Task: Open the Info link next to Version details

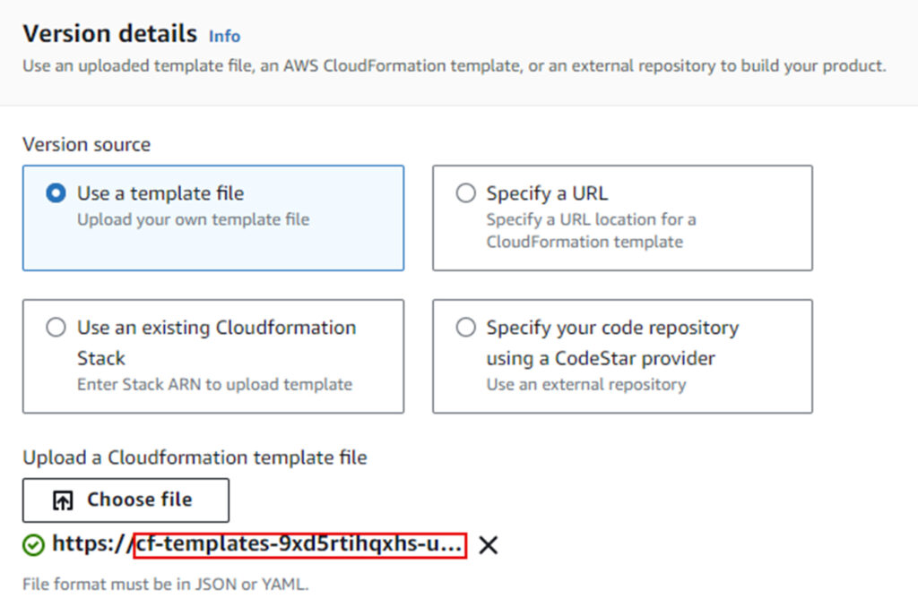Action: coord(224,37)
